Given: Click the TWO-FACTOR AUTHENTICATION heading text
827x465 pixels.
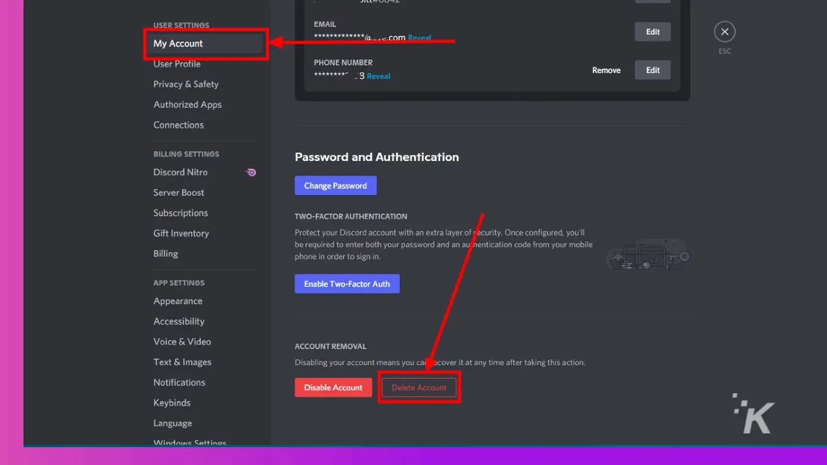Looking at the screenshot, I should pyautogui.click(x=351, y=216).
